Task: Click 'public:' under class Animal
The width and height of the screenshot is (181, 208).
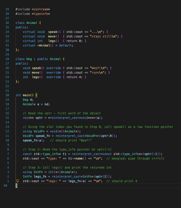Action: click(x=22, y=27)
